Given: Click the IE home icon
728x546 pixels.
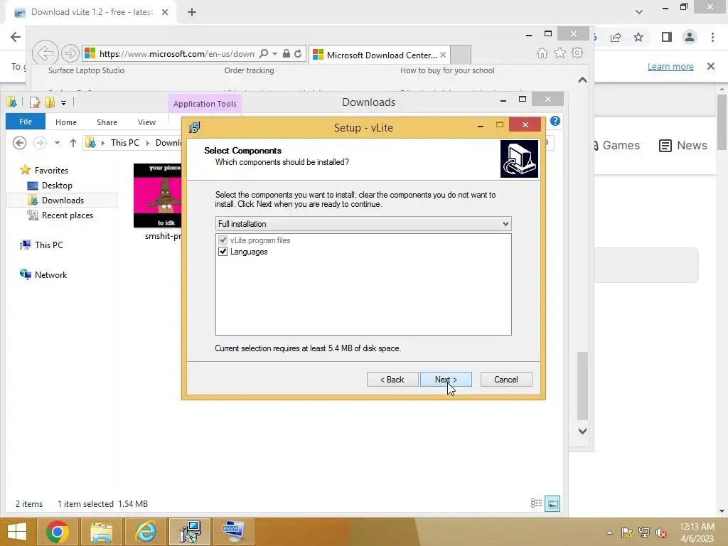Looking at the screenshot, I should [542, 53].
